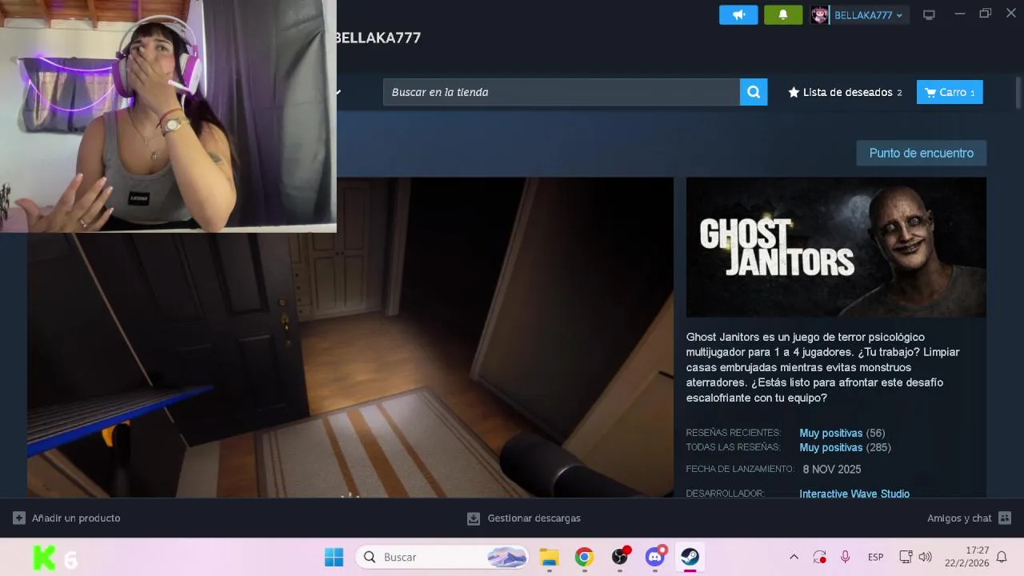Switch the ESP keyboard language
Screen dimensions: 1024x576
click(x=876, y=557)
